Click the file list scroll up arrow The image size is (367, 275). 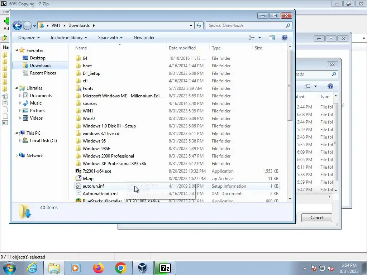[290, 47]
